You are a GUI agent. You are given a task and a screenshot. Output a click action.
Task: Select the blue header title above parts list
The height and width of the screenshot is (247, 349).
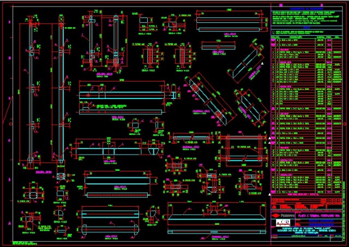[x=308, y=9]
